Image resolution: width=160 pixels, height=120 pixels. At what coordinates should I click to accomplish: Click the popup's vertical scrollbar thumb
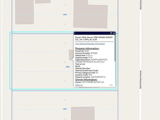[115, 48]
